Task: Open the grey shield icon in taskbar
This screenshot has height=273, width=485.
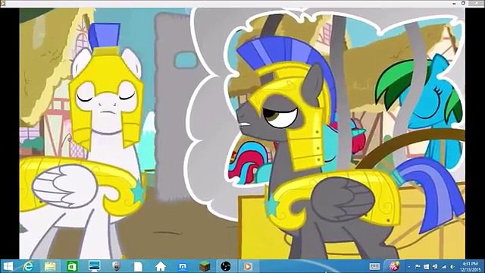Action: (x=116, y=266)
